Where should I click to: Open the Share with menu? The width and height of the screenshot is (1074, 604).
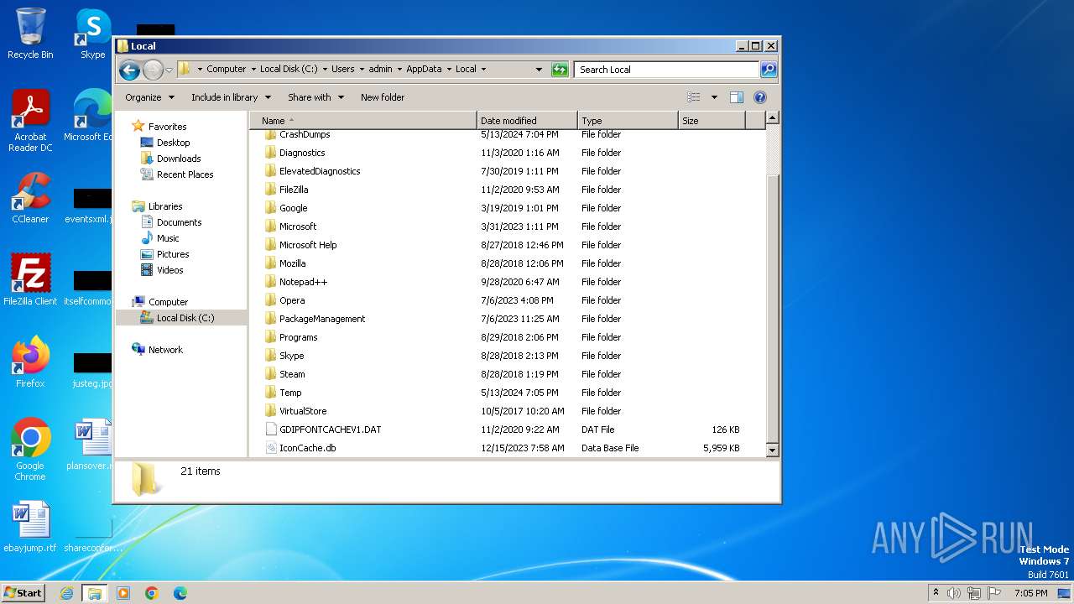[x=315, y=97]
